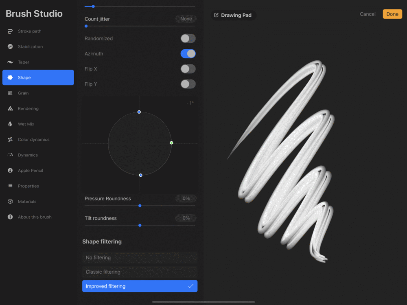Choose No filtering under Shape filtering
The height and width of the screenshot is (305, 407).
click(x=140, y=257)
